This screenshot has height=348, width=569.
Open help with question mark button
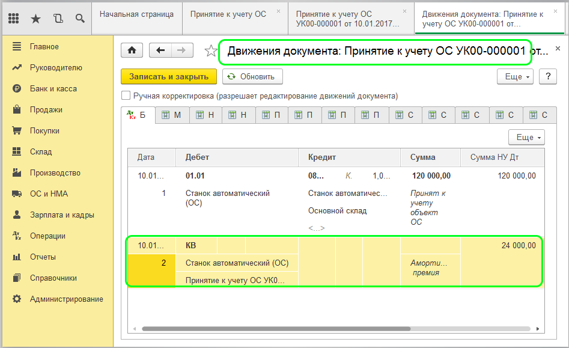[548, 76]
